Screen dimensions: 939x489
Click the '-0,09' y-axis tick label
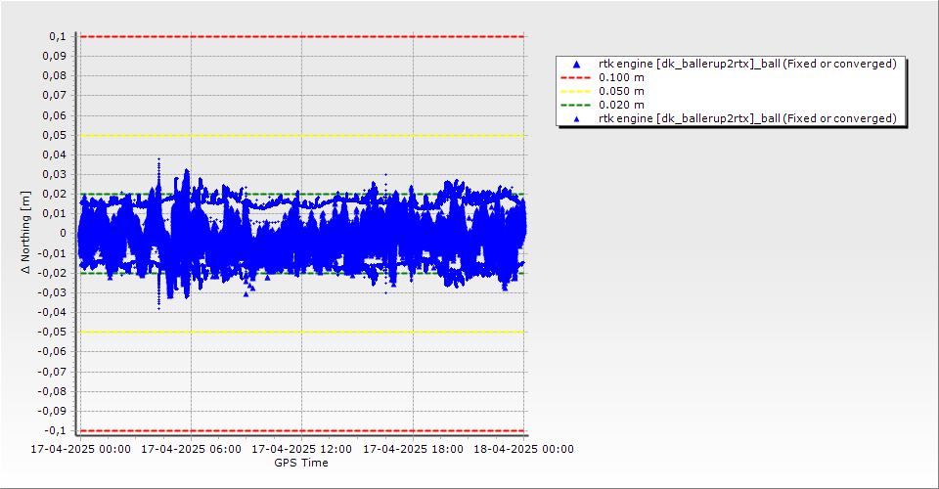(52, 411)
